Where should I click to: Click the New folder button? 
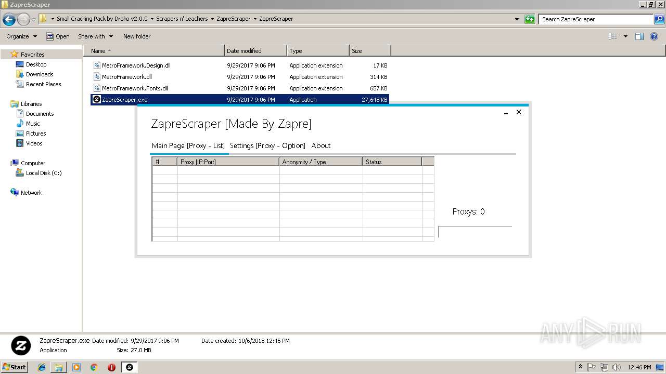137,36
